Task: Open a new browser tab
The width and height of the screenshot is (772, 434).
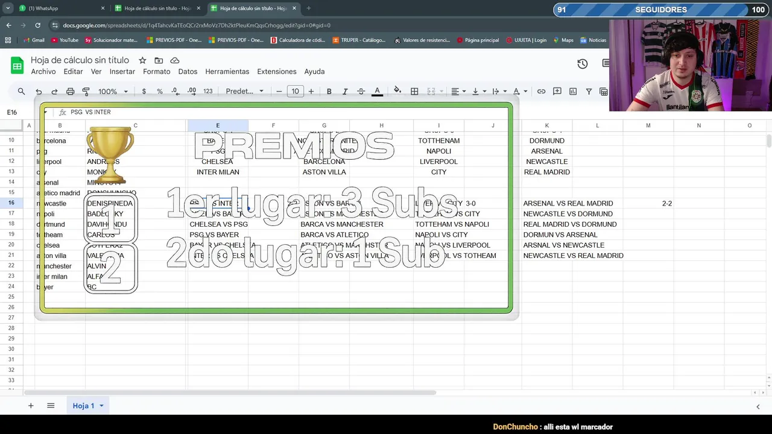Action: 308,8
